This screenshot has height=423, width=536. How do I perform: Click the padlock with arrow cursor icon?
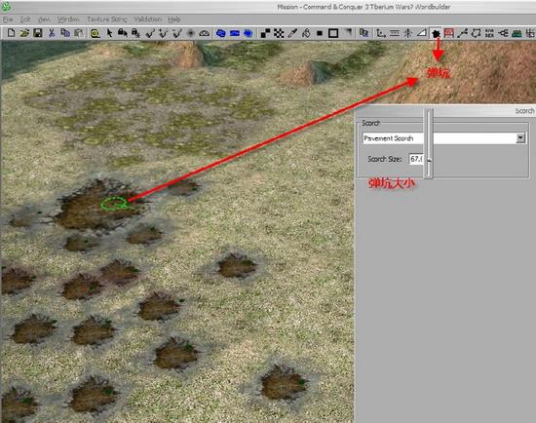[123, 33]
